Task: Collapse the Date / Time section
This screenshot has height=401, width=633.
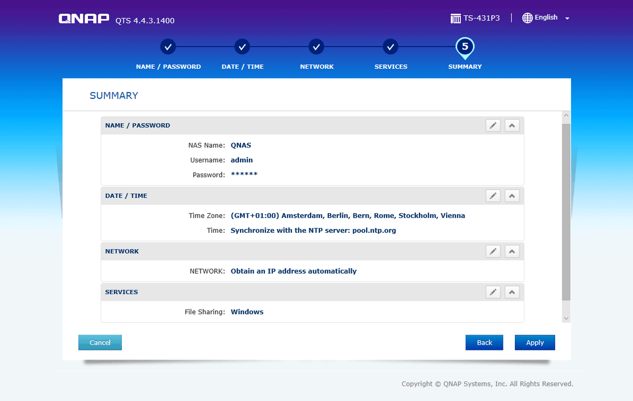Action: pos(512,196)
